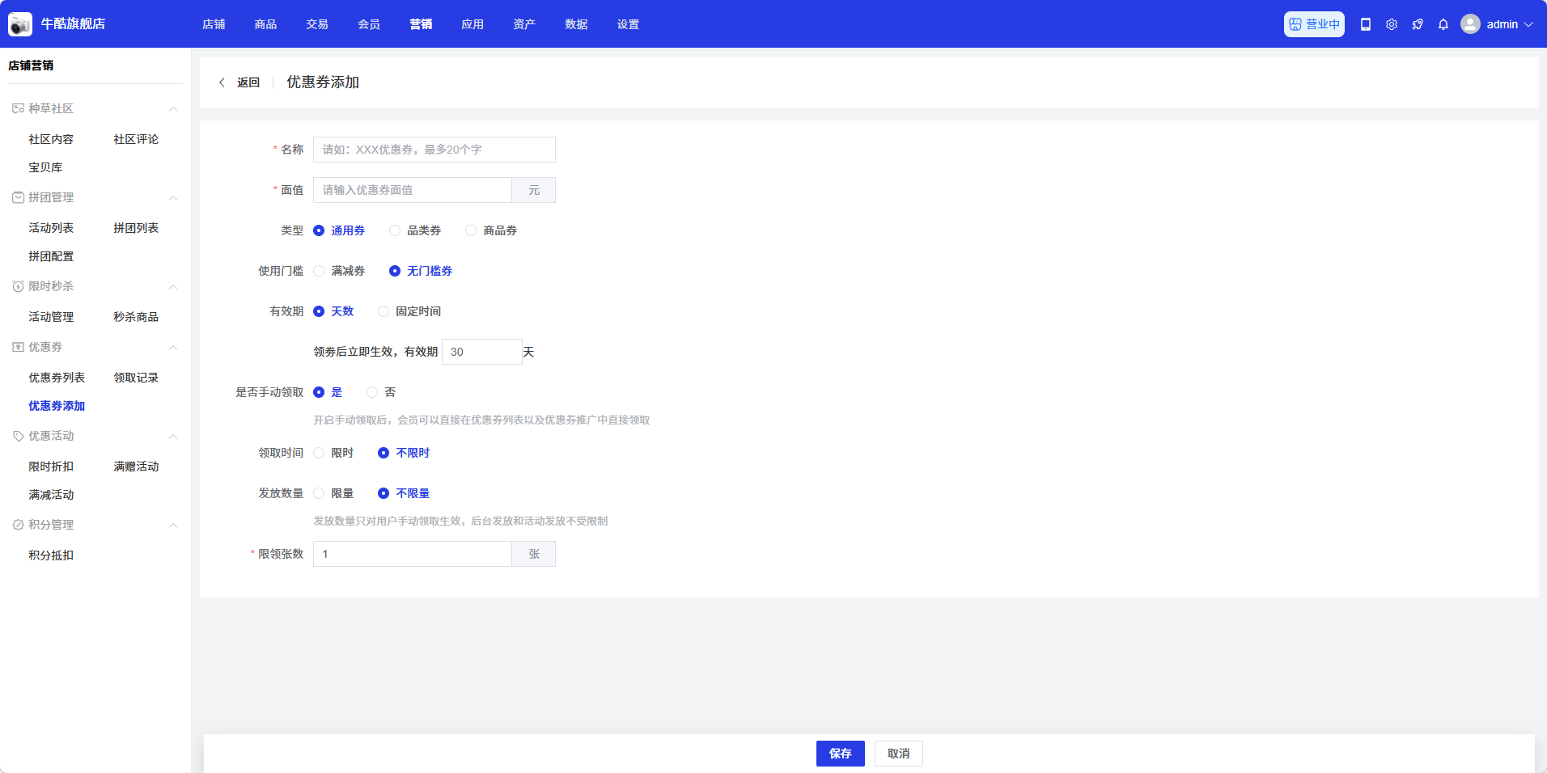Open the 店铺 top menu
Image resolution: width=1547 pixels, height=773 pixels.
click(214, 24)
